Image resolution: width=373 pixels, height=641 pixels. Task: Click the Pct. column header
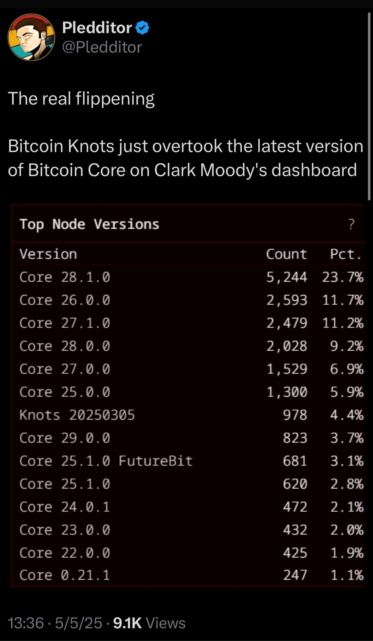(x=346, y=254)
